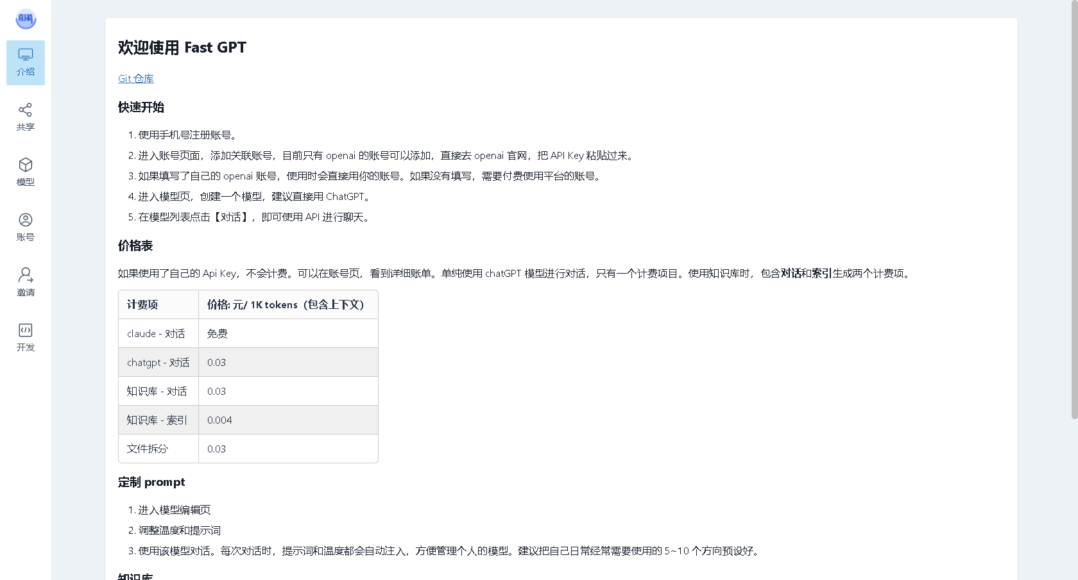
Task: Click the cube icon above 模型
Action: click(x=25, y=164)
